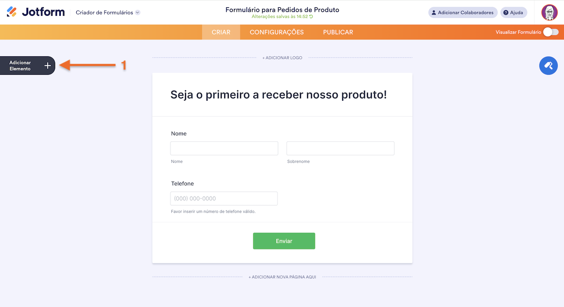564x307 pixels.
Task: Expand the Criador de Formulários dropdown
Action: (x=108, y=13)
